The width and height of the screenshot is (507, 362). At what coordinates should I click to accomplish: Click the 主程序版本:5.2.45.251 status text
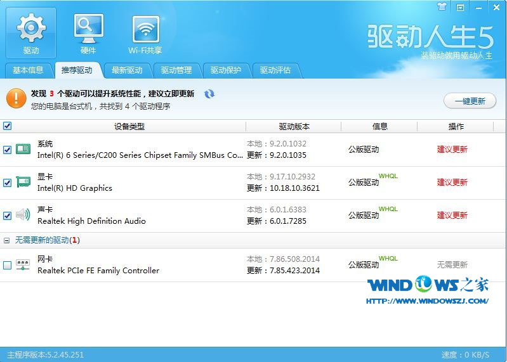pos(45,355)
